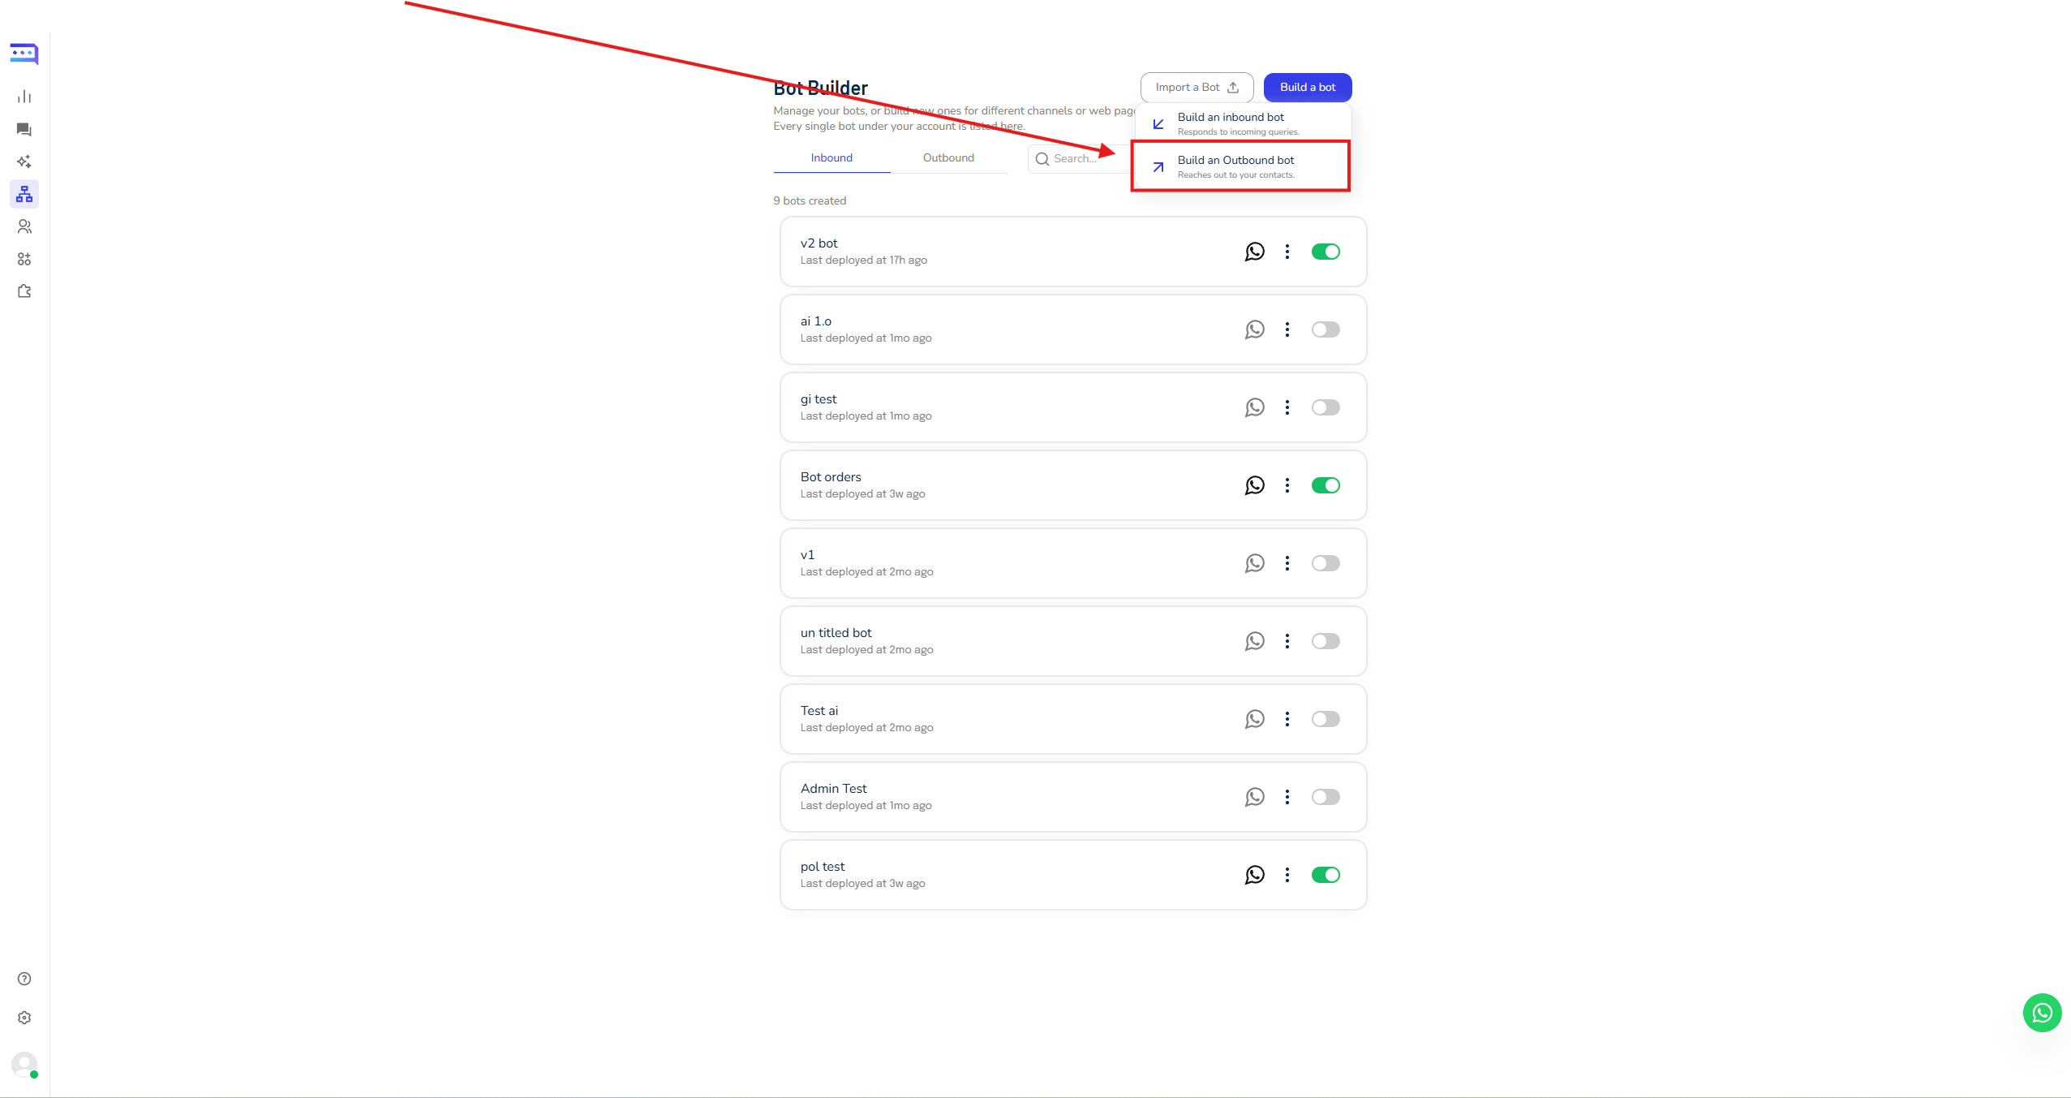Click WhatsApp channel icon for v2 bot
Image resolution: width=2071 pixels, height=1098 pixels.
(x=1254, y=252)
